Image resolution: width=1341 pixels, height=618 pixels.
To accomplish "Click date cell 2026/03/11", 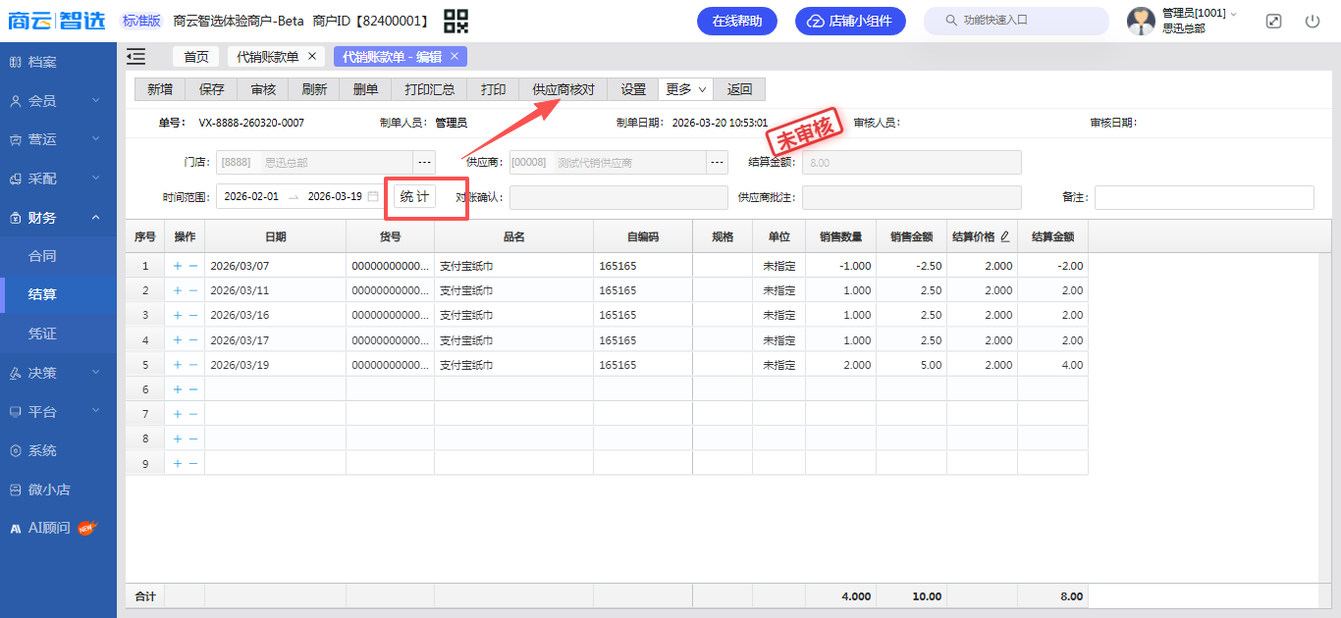I will coord(276,290).
